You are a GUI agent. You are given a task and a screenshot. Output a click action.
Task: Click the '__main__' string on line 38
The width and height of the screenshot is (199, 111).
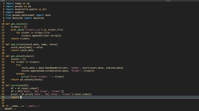pyautogui.click(x=32, y=106)
